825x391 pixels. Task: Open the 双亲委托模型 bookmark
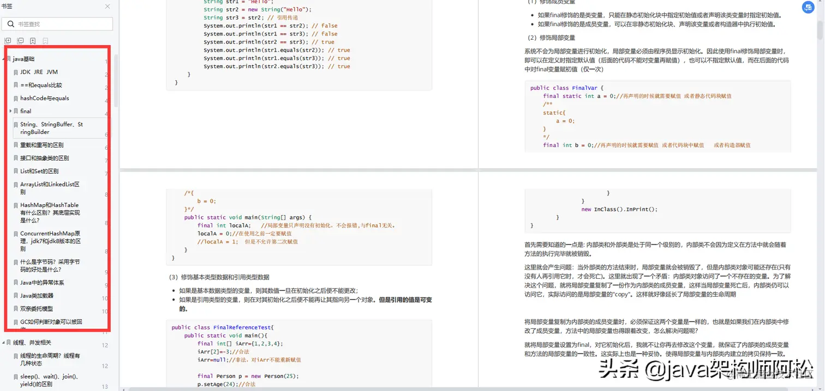click(x=37, y=309)
